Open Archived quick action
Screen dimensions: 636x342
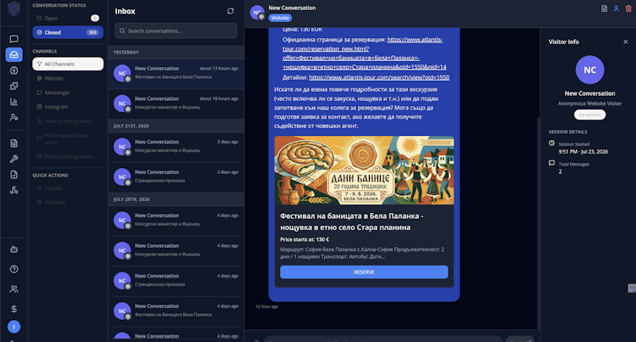[x=68, y=203]
